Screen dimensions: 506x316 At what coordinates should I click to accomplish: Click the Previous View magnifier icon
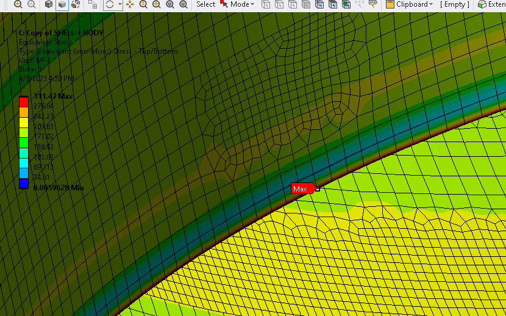(18, 4)
